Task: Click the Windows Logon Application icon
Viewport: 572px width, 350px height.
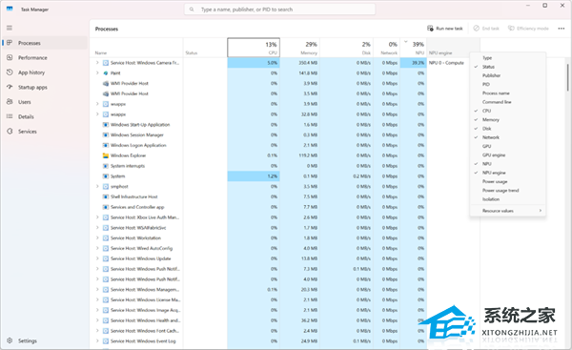Action: tap(106, 145)
